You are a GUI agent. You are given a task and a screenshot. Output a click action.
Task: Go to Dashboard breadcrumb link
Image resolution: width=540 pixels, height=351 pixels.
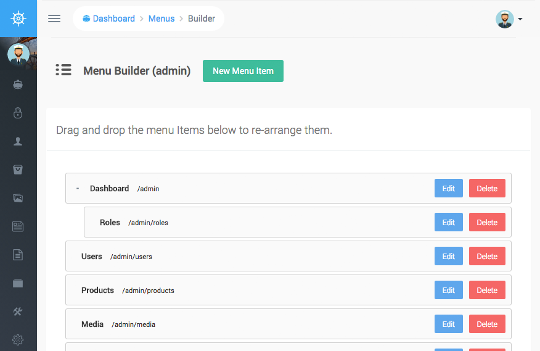(109, 19)
